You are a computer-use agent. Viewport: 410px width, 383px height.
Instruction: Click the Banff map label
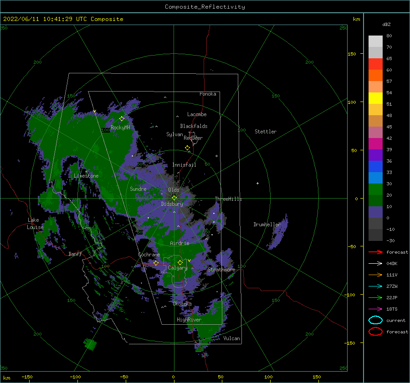(75, 254)
